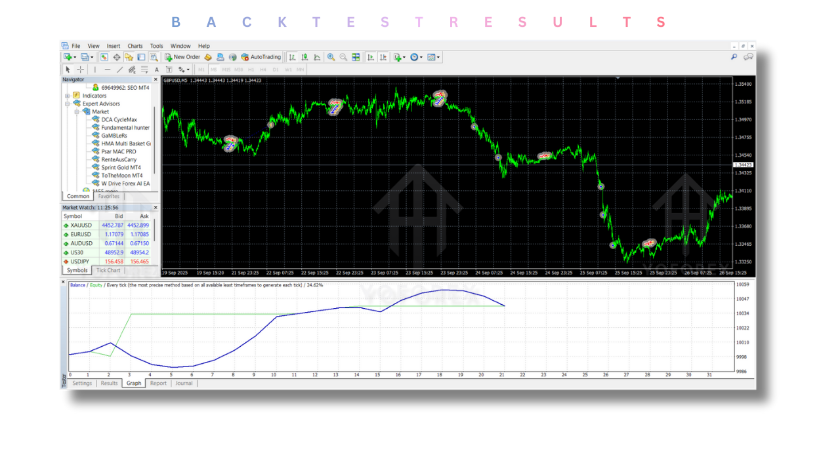Expand the Indicators tree node
840x472 pixels.
[x=67, y=96]
